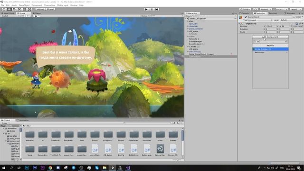Toggle the Static checkbox
Viewport: 304px width, 171px height.
(x=294, y=17)
